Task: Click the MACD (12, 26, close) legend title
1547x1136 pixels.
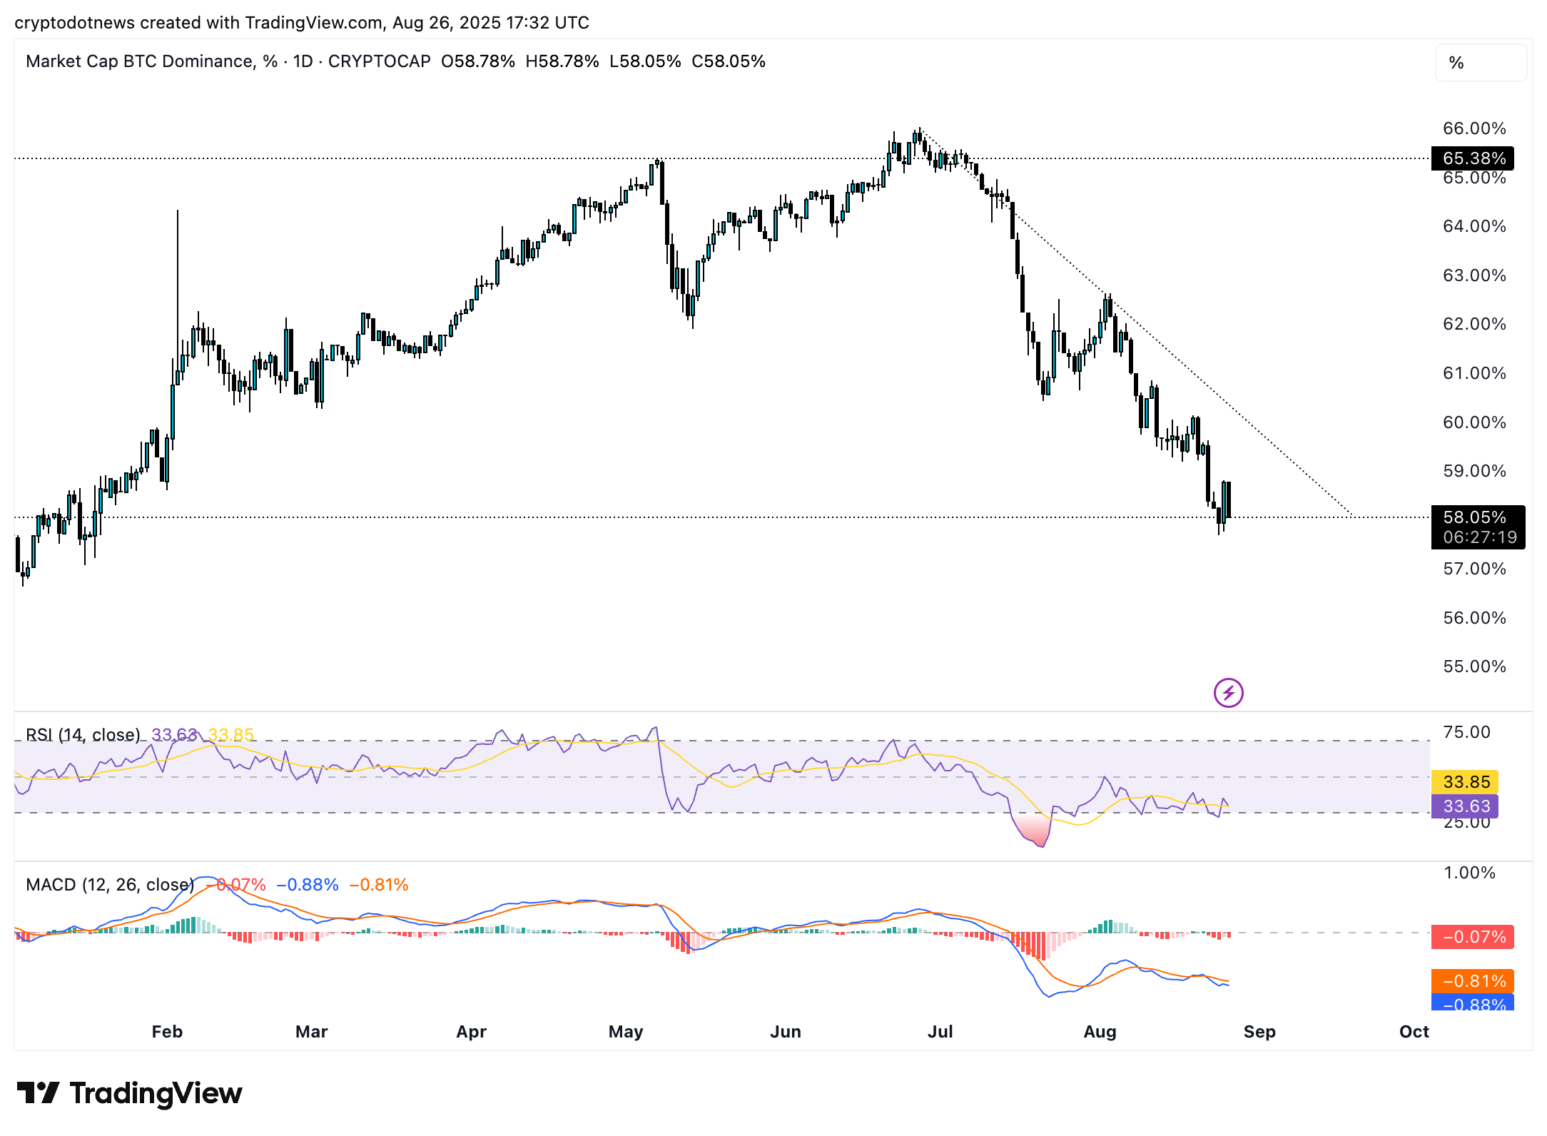Action: [x=109, y=885]
